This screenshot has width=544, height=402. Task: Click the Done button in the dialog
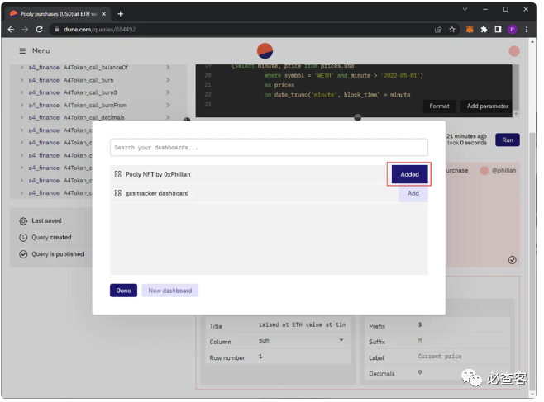[123, 291]
